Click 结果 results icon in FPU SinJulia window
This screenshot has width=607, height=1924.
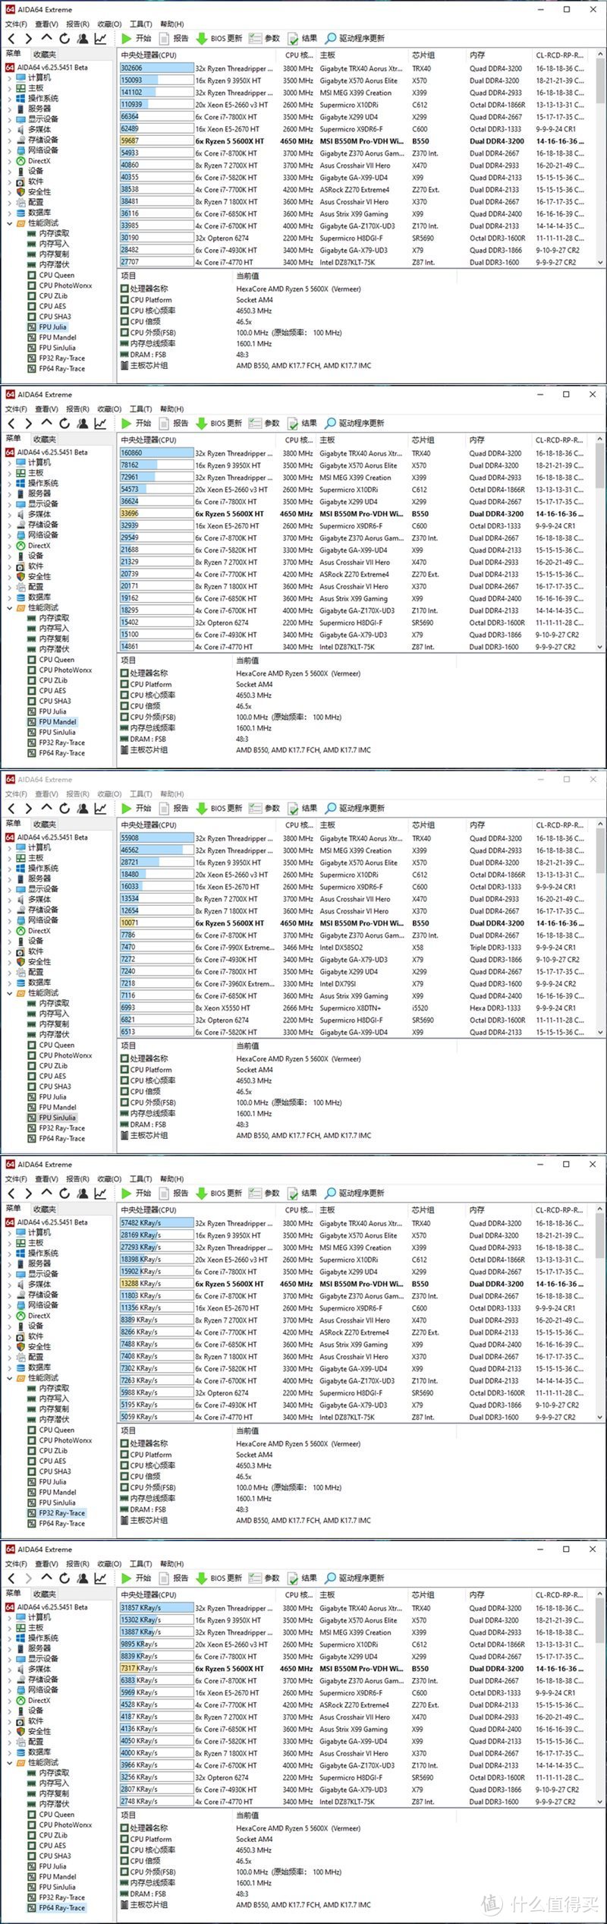point(292,808)
